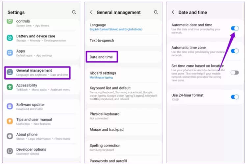Image resolution: width=248 pixels, height=165 pixels.
Task: Select Date and time option
Action: point(101,57)
